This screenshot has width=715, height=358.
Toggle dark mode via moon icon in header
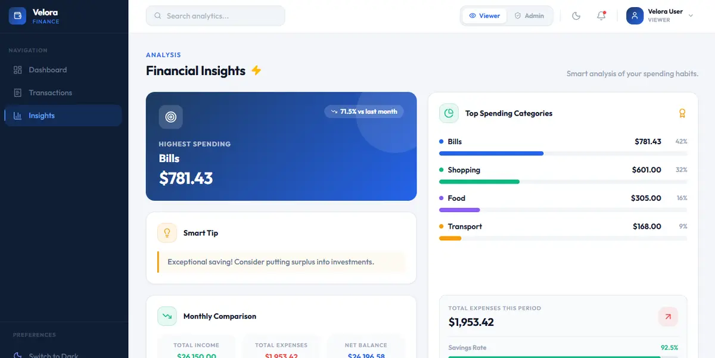(x=576, y=16)
